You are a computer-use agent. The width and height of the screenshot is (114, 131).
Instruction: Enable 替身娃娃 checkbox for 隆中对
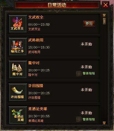pyautogui.click(x=79, y=74)
